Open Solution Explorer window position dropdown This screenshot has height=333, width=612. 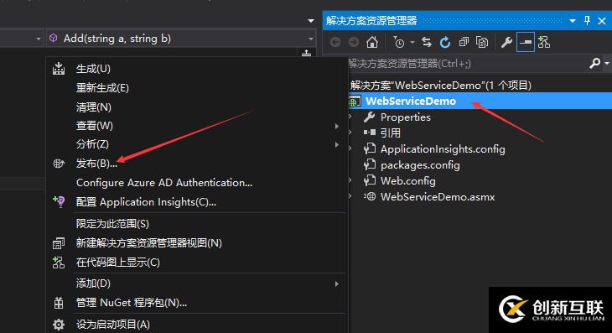click(x=573, y=21)
